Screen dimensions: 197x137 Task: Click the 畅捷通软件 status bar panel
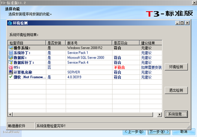coord(21,126)
